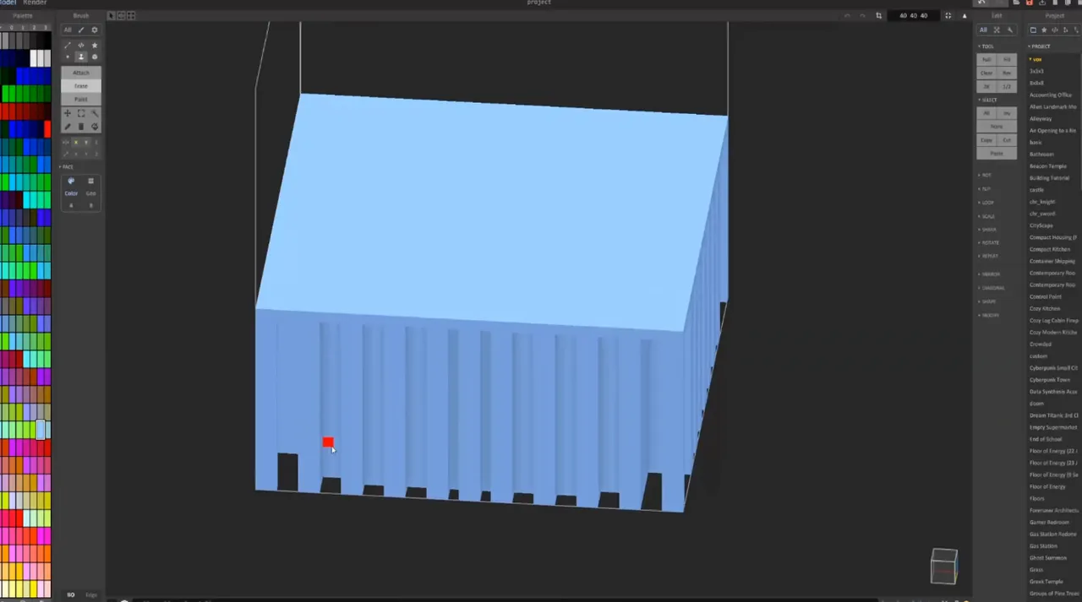Collapse the PROJECT section
This screenshot has height=602, width=1082.
[x=1040, y=46]
